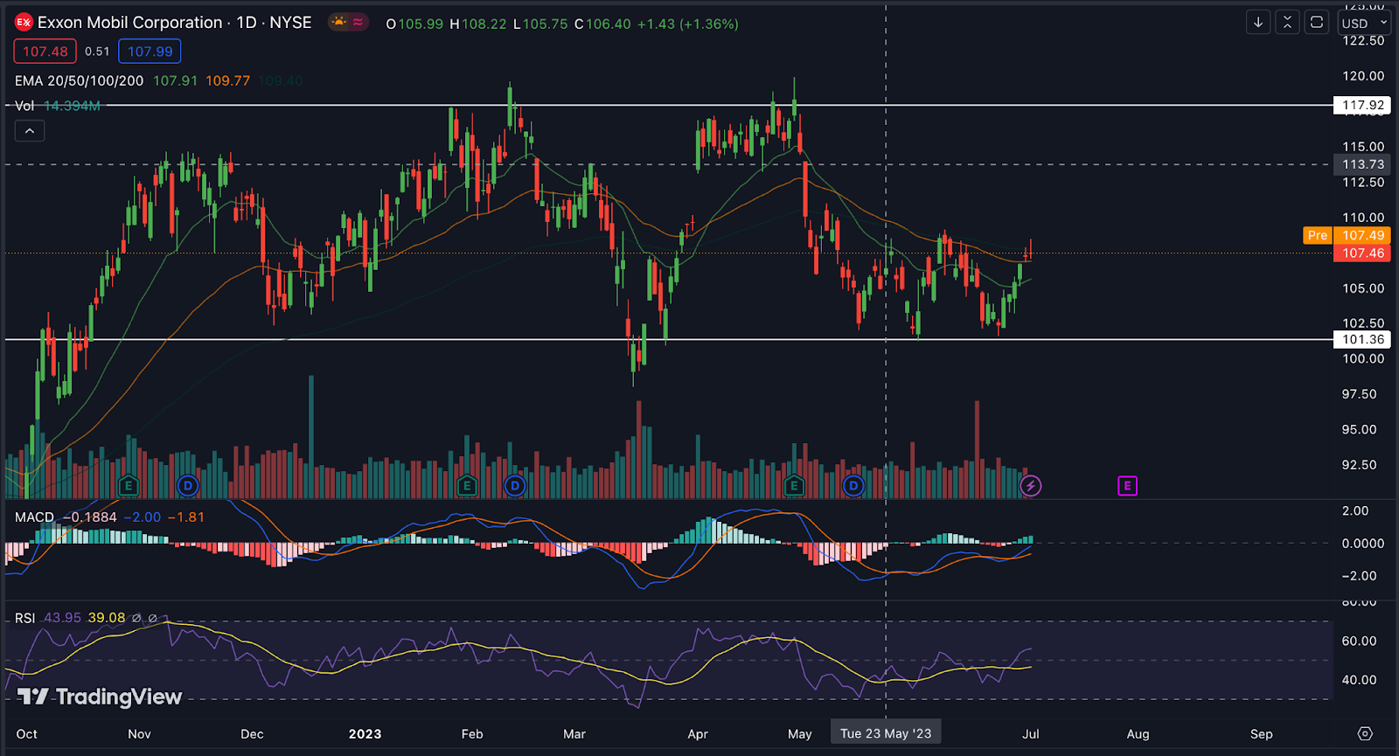This screenshot has width=1399, height=756.
Task: Click the dividend D marker in mid-February
Action: pyautogui.click(x=515, y=486)
